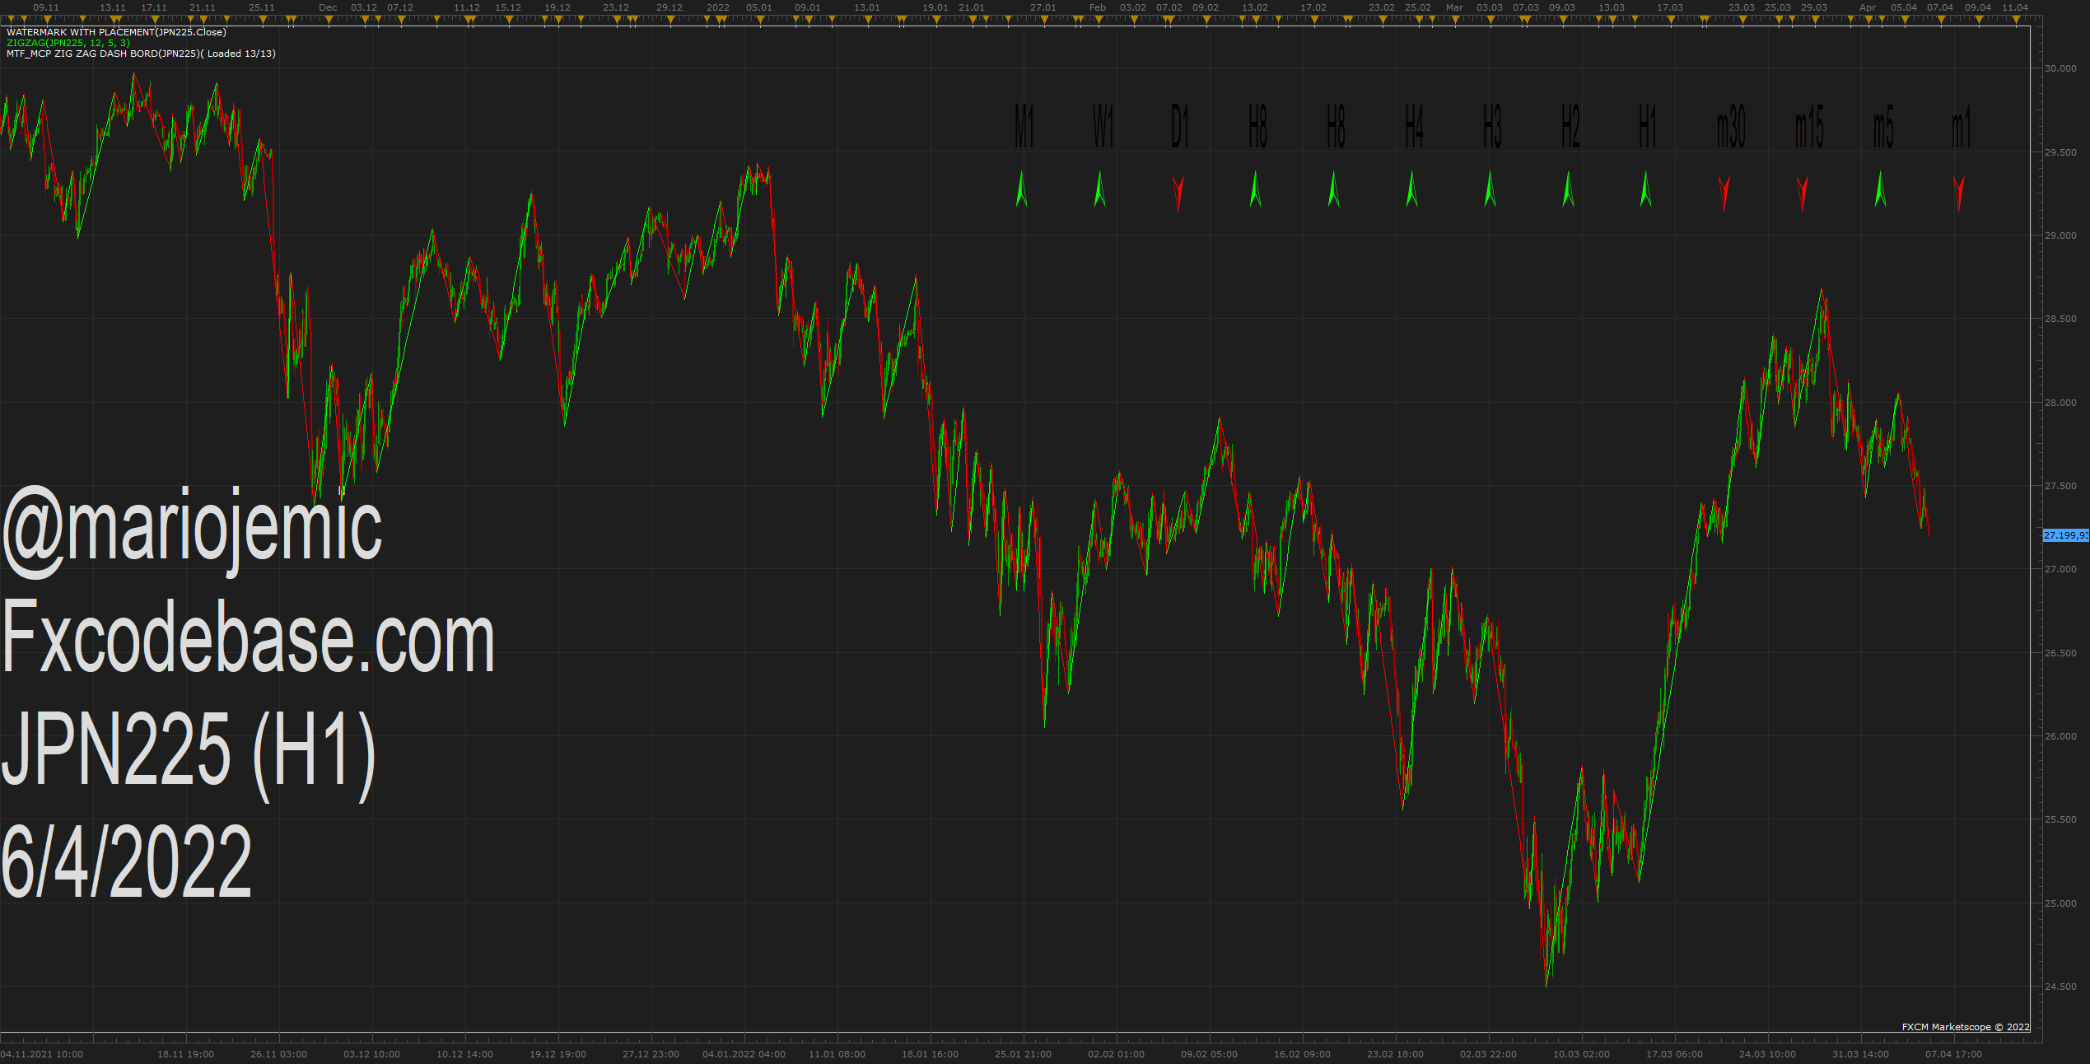Click the blue current price tag 27.199,93
The height and width of the screenshot is (1064, 2090).
pyautogui.click(x=2066, y=535)
